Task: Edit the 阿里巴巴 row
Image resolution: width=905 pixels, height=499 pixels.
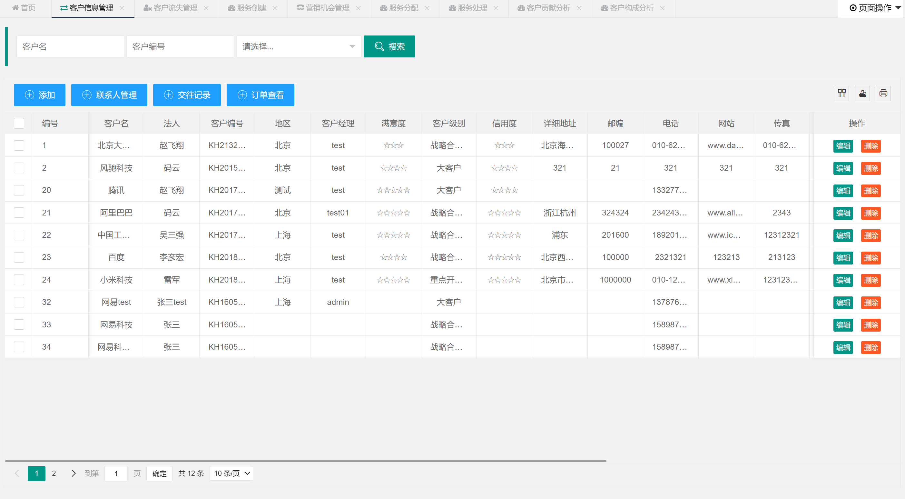Action: click(x=843, y=213)
